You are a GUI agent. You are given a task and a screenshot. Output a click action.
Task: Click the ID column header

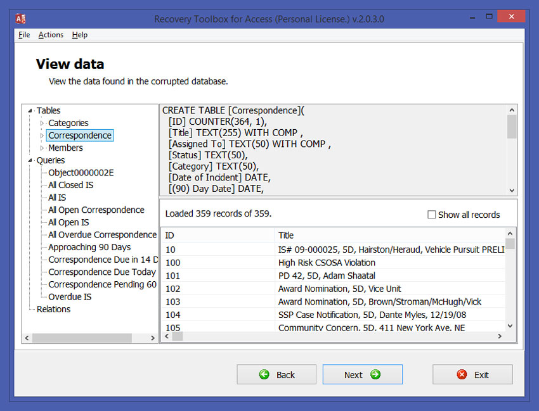pos(170,235)
